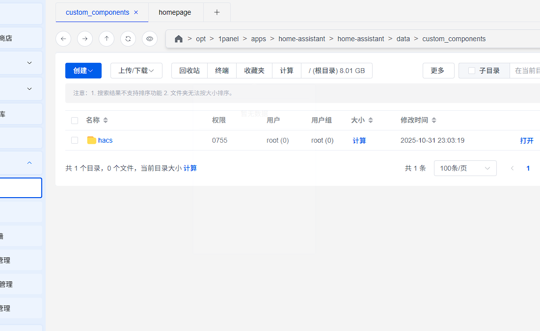Open the 100条/页 page size selector
This screenshot has height=331, width=540.
(465, 168)
